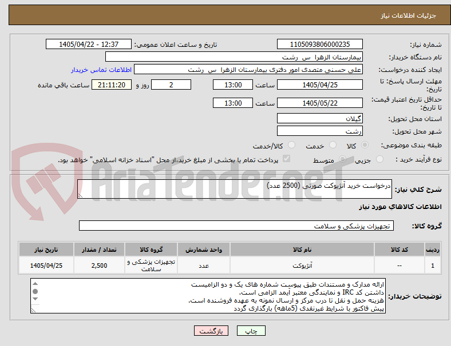
Task: Click the price validity time 13:00 field
Action: click(x=233, y=103)
